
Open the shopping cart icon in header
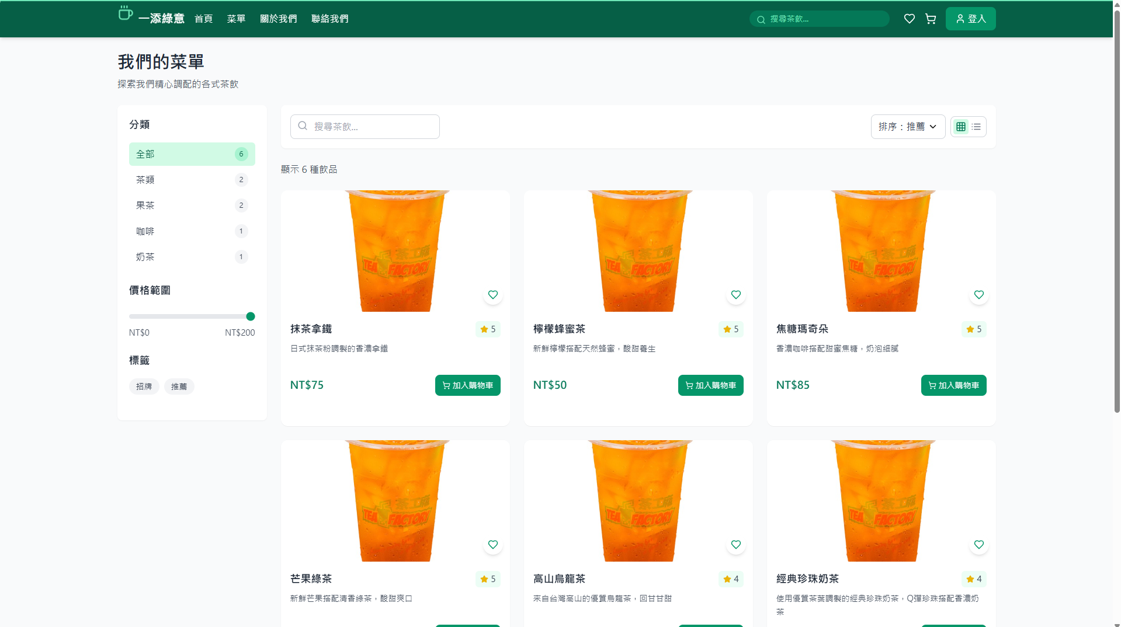931,19
